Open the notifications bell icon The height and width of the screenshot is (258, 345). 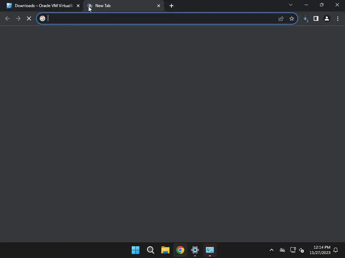point(336,250)
